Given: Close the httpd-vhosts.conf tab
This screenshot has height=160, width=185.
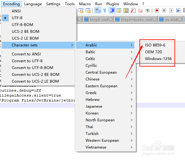Looking at the screenshot, I should point(155,19).
